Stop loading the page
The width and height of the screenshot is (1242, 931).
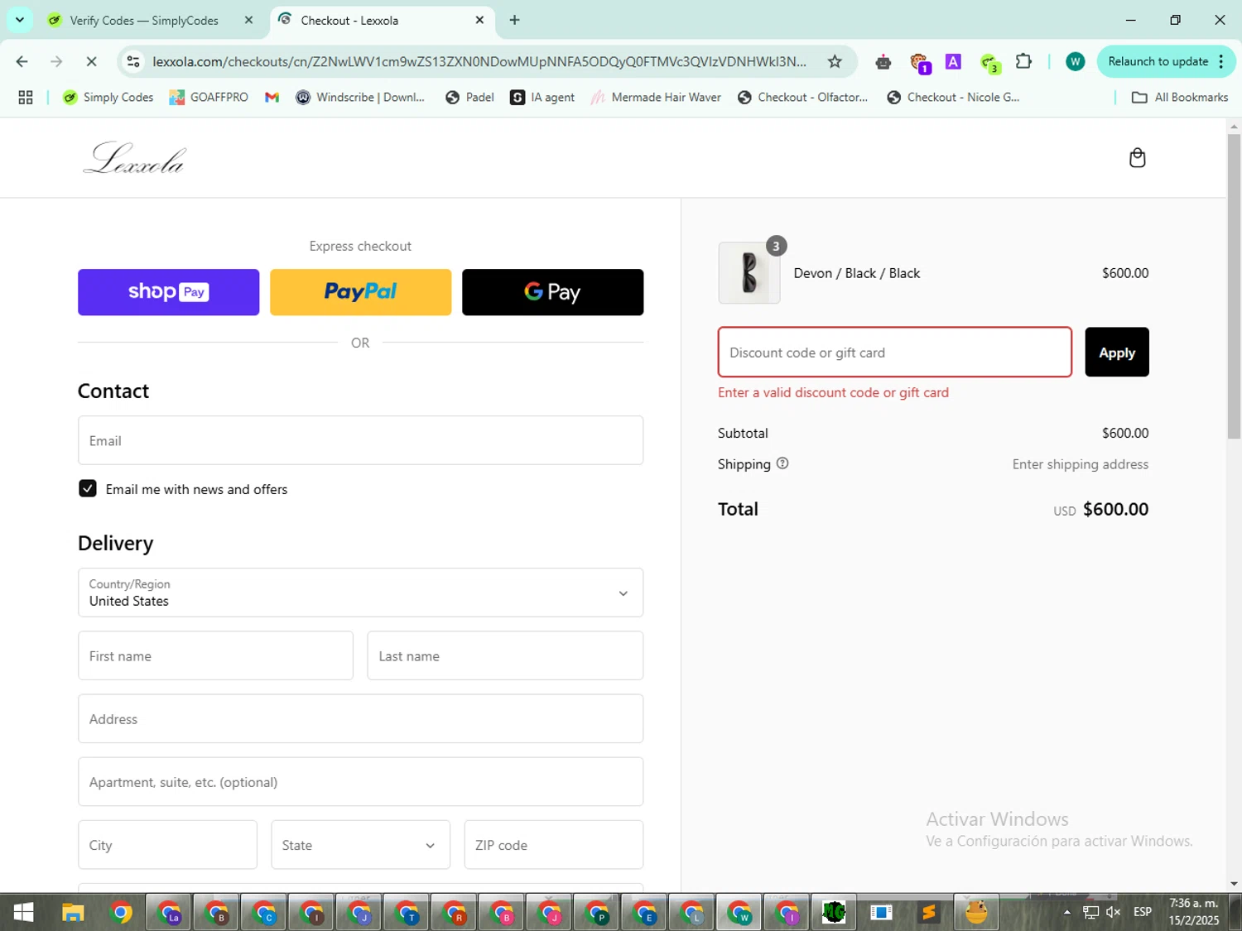(x=91, y=61)
